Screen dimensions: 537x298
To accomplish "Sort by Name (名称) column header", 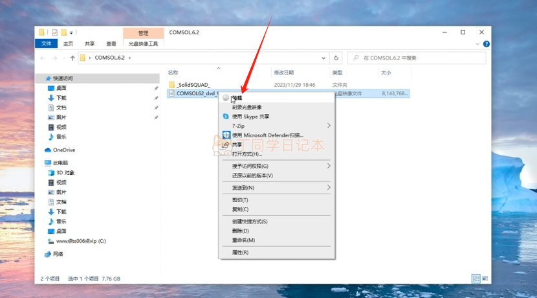I will pos(173,73).
